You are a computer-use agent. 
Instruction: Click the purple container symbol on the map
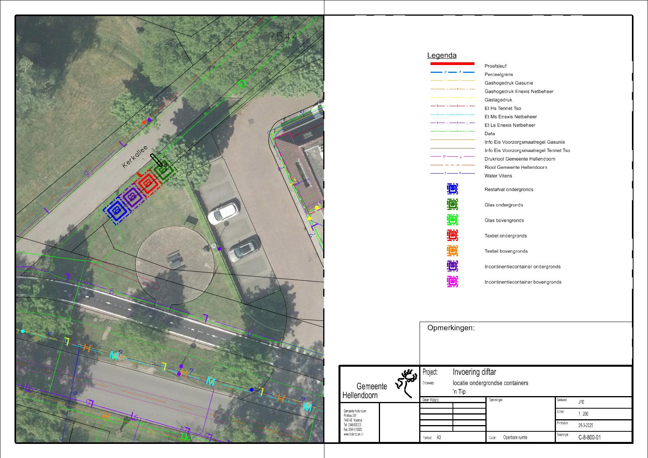[x=132, y=196]
